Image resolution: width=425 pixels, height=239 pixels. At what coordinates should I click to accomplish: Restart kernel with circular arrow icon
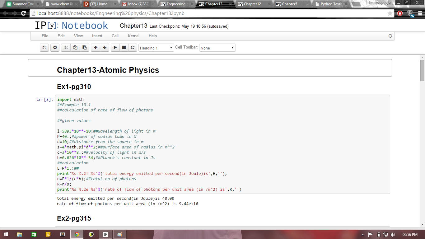click(x=133, y=48)
